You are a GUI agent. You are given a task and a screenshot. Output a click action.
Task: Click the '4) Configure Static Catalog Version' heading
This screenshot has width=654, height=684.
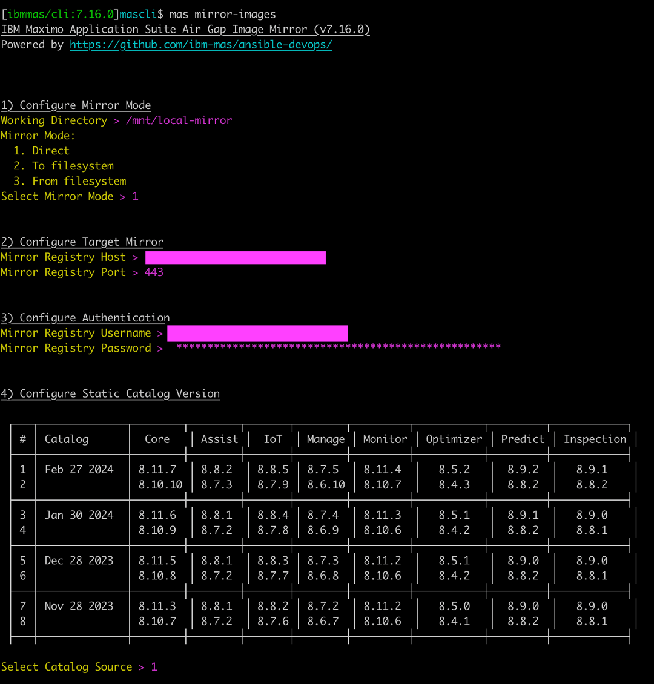pos(110,393)
